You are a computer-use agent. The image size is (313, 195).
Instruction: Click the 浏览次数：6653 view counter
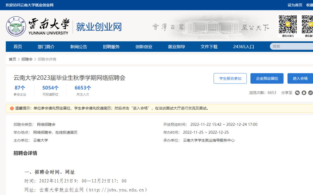(x=263, y=93)
